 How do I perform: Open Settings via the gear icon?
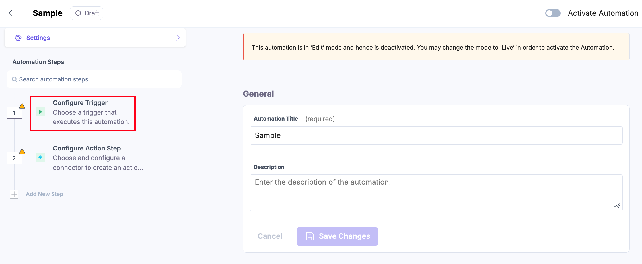pos(18,38)
